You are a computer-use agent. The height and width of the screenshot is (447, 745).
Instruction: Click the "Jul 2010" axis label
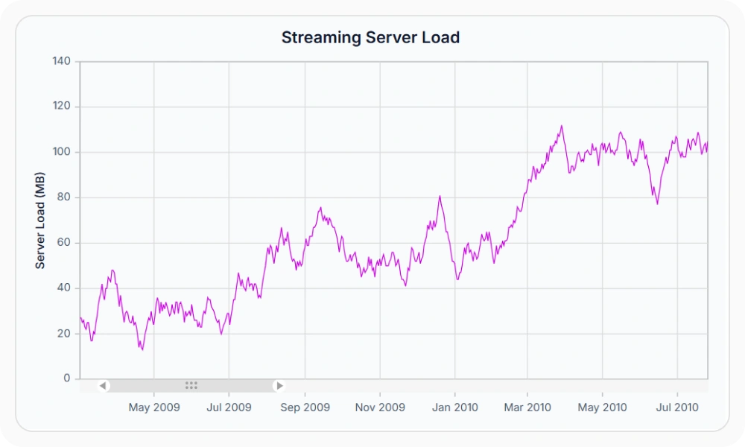coord(677,408)
